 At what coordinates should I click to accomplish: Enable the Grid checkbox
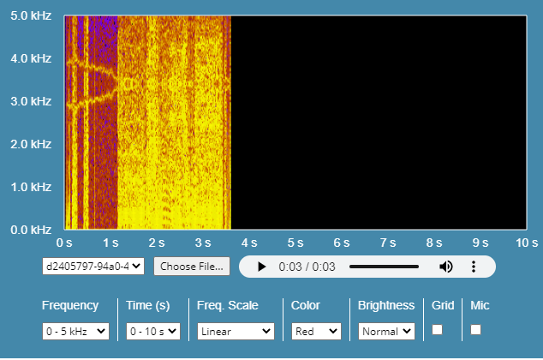coord(437,330)
